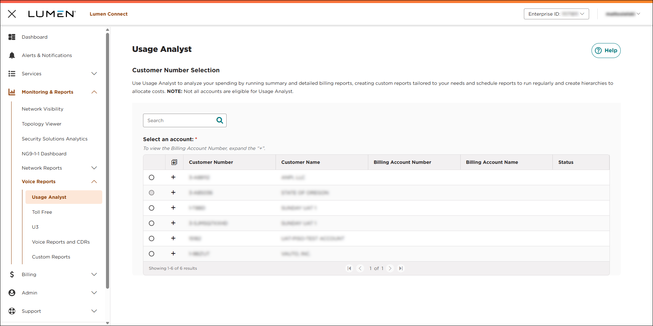Open the Dashboard via its grid icon
This screenshot has width=653, height=326.
tap(12, 37)
